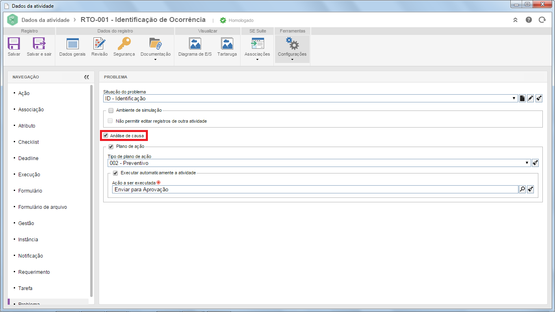This screenshot has height=312, width=555.
Task: Enable Ambiente de simulação checkbox
Action: (x=111, y=110)
